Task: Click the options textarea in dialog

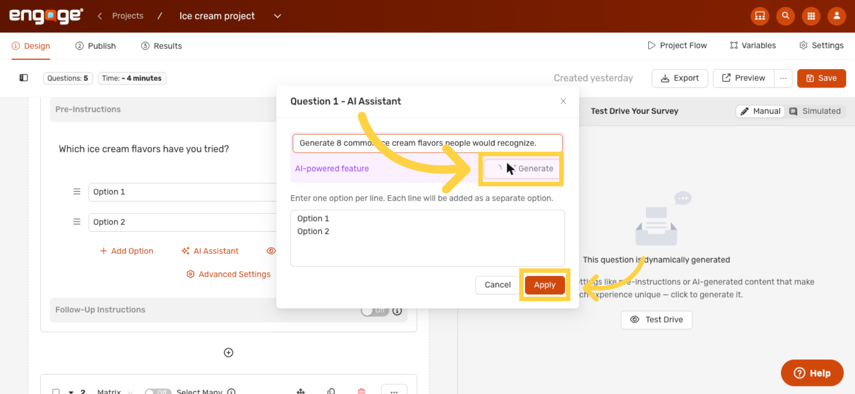Action: pos(427,238)
